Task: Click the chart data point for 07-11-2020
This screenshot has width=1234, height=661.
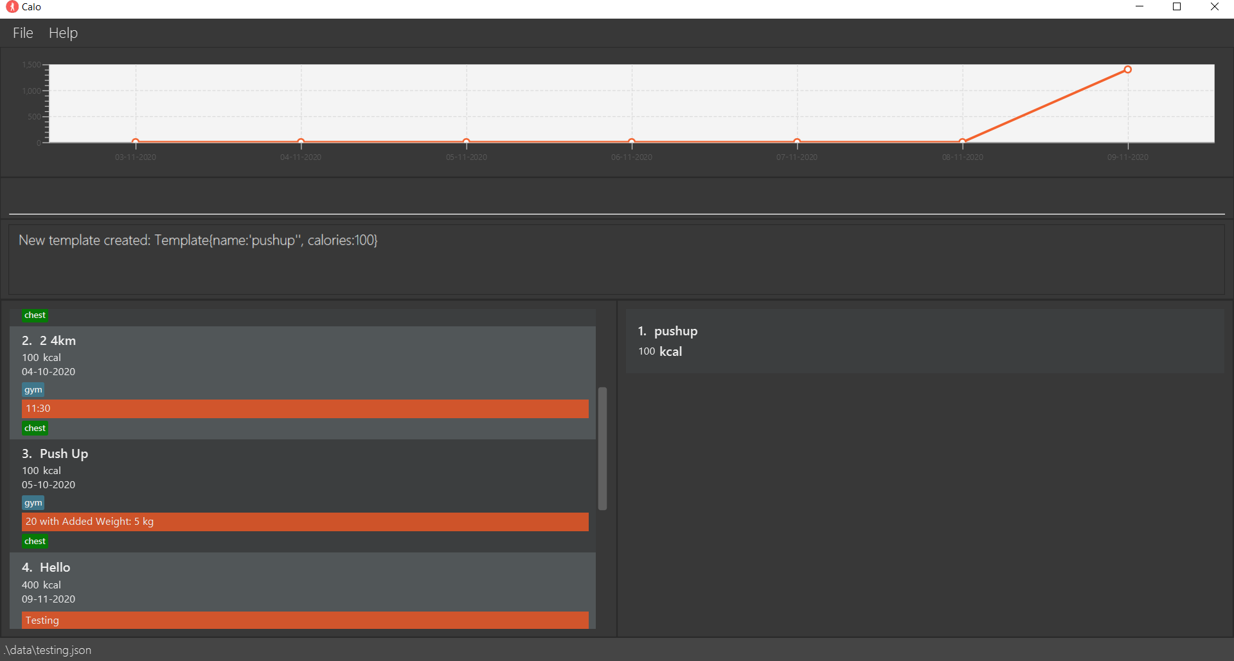Action: [797, 141]
